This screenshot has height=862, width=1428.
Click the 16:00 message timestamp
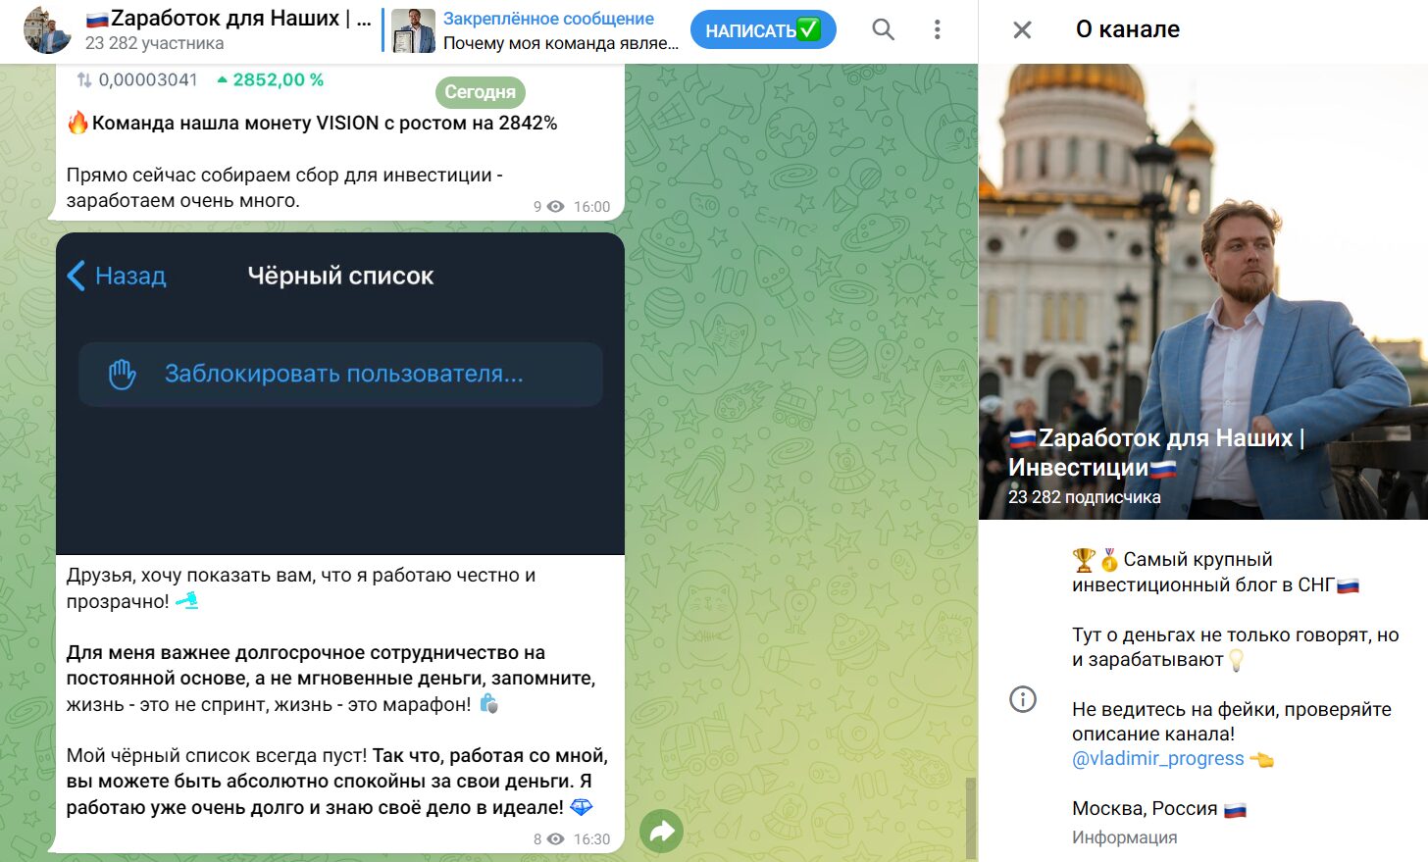(x=591, y=207)
